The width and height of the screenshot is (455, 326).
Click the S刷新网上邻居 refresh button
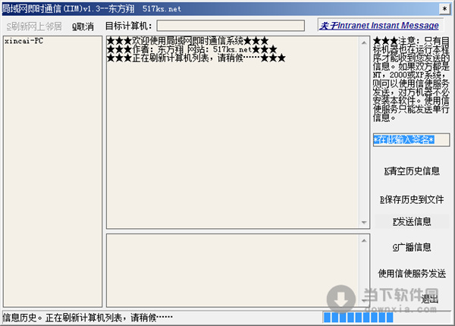pos(34,27)
